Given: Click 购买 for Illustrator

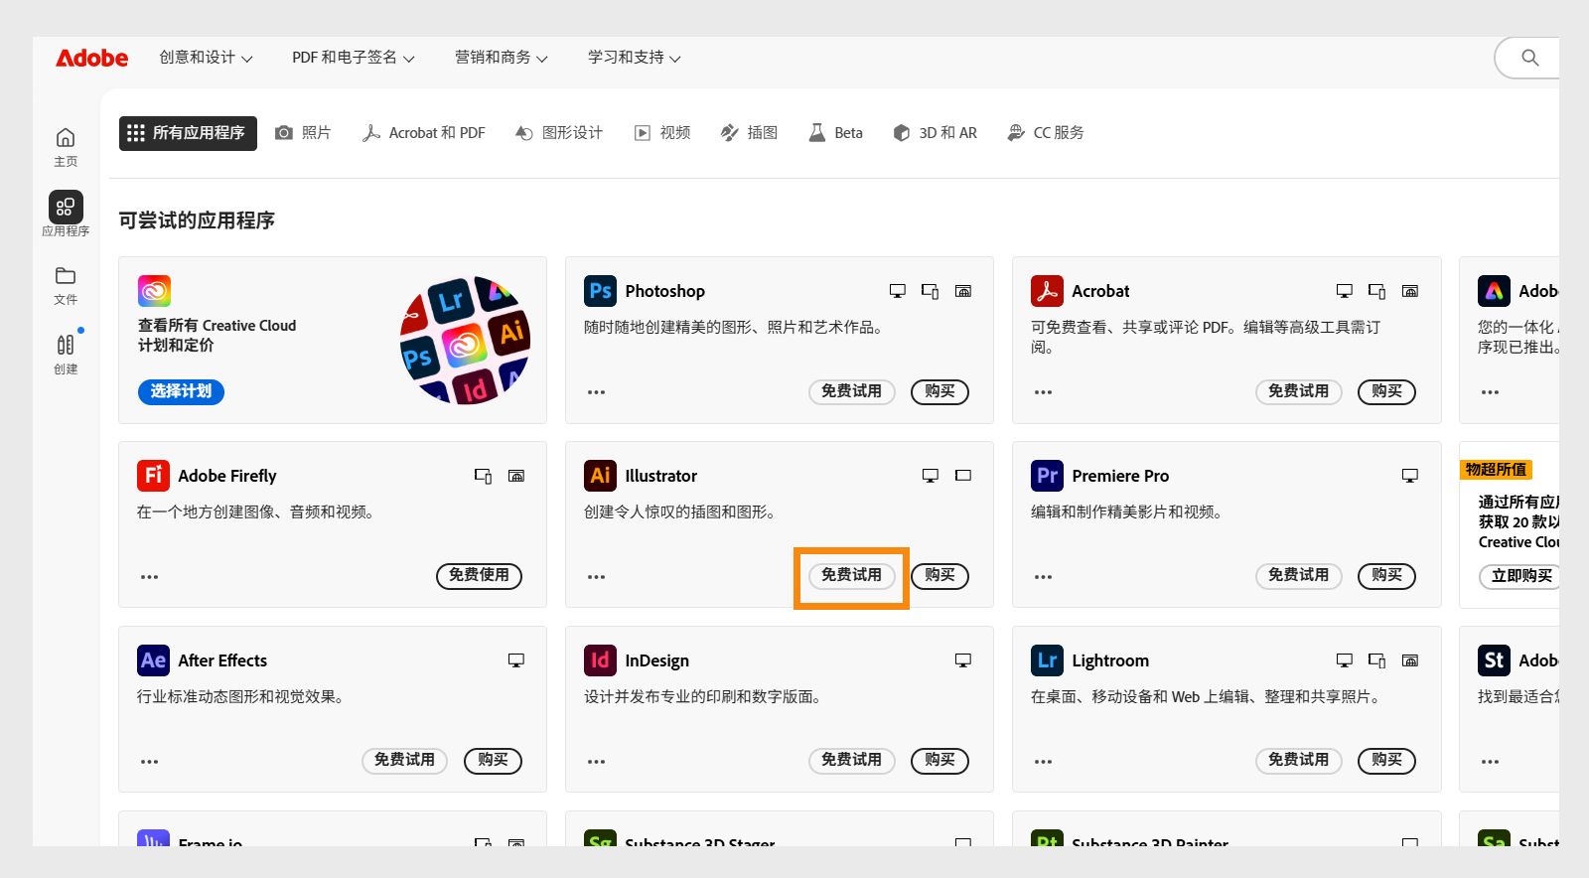Looking at the screenshot, I should coord(939,576).
